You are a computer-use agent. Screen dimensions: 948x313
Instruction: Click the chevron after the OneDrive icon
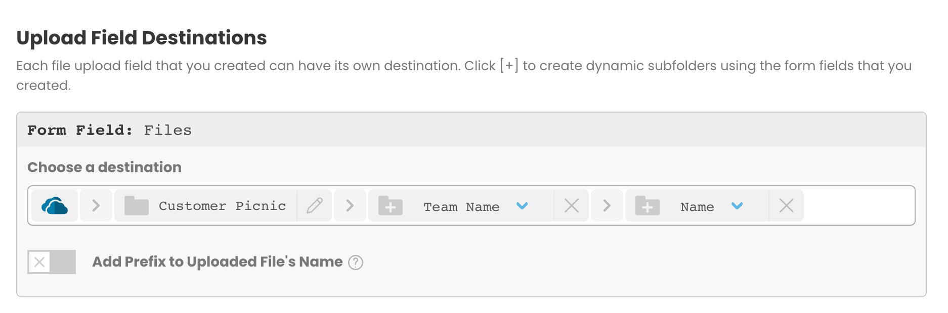click(x=96, y=205)
